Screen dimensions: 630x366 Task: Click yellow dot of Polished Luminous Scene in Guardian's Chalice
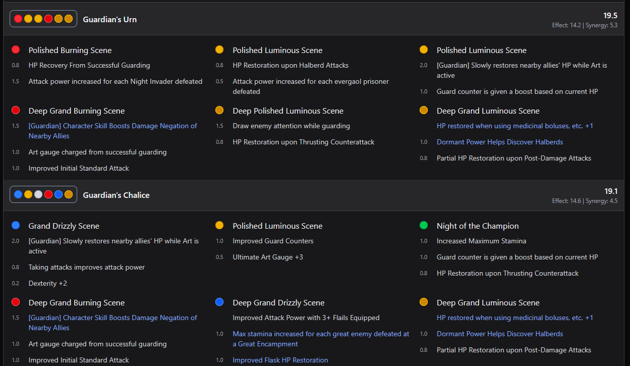[x=219, y=225]
